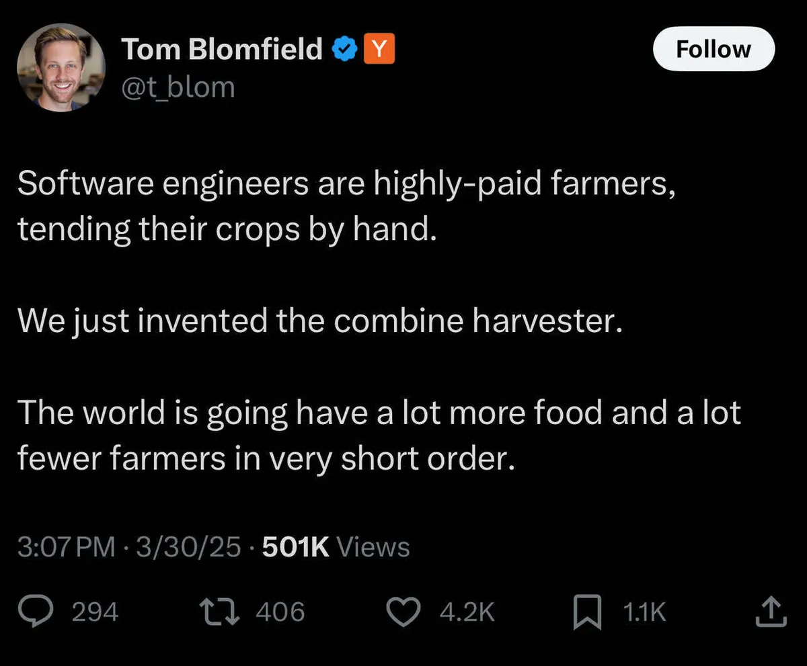Screen dimensions: 807x666
Task: Click the 1.1K bookmarks count
Action: point(644,612)
